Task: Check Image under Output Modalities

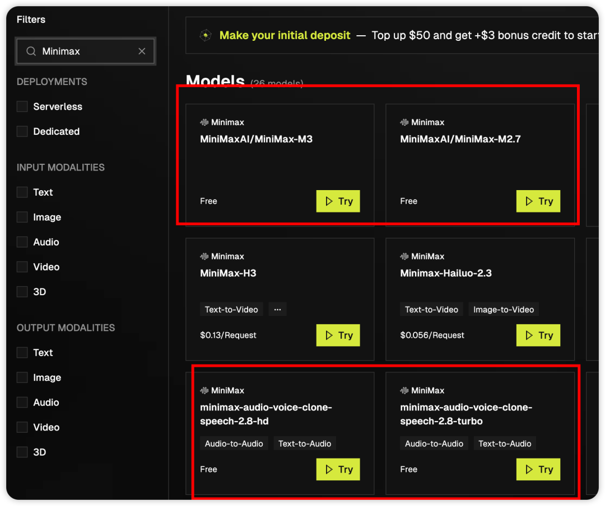Action: click(x=22, y=377)
